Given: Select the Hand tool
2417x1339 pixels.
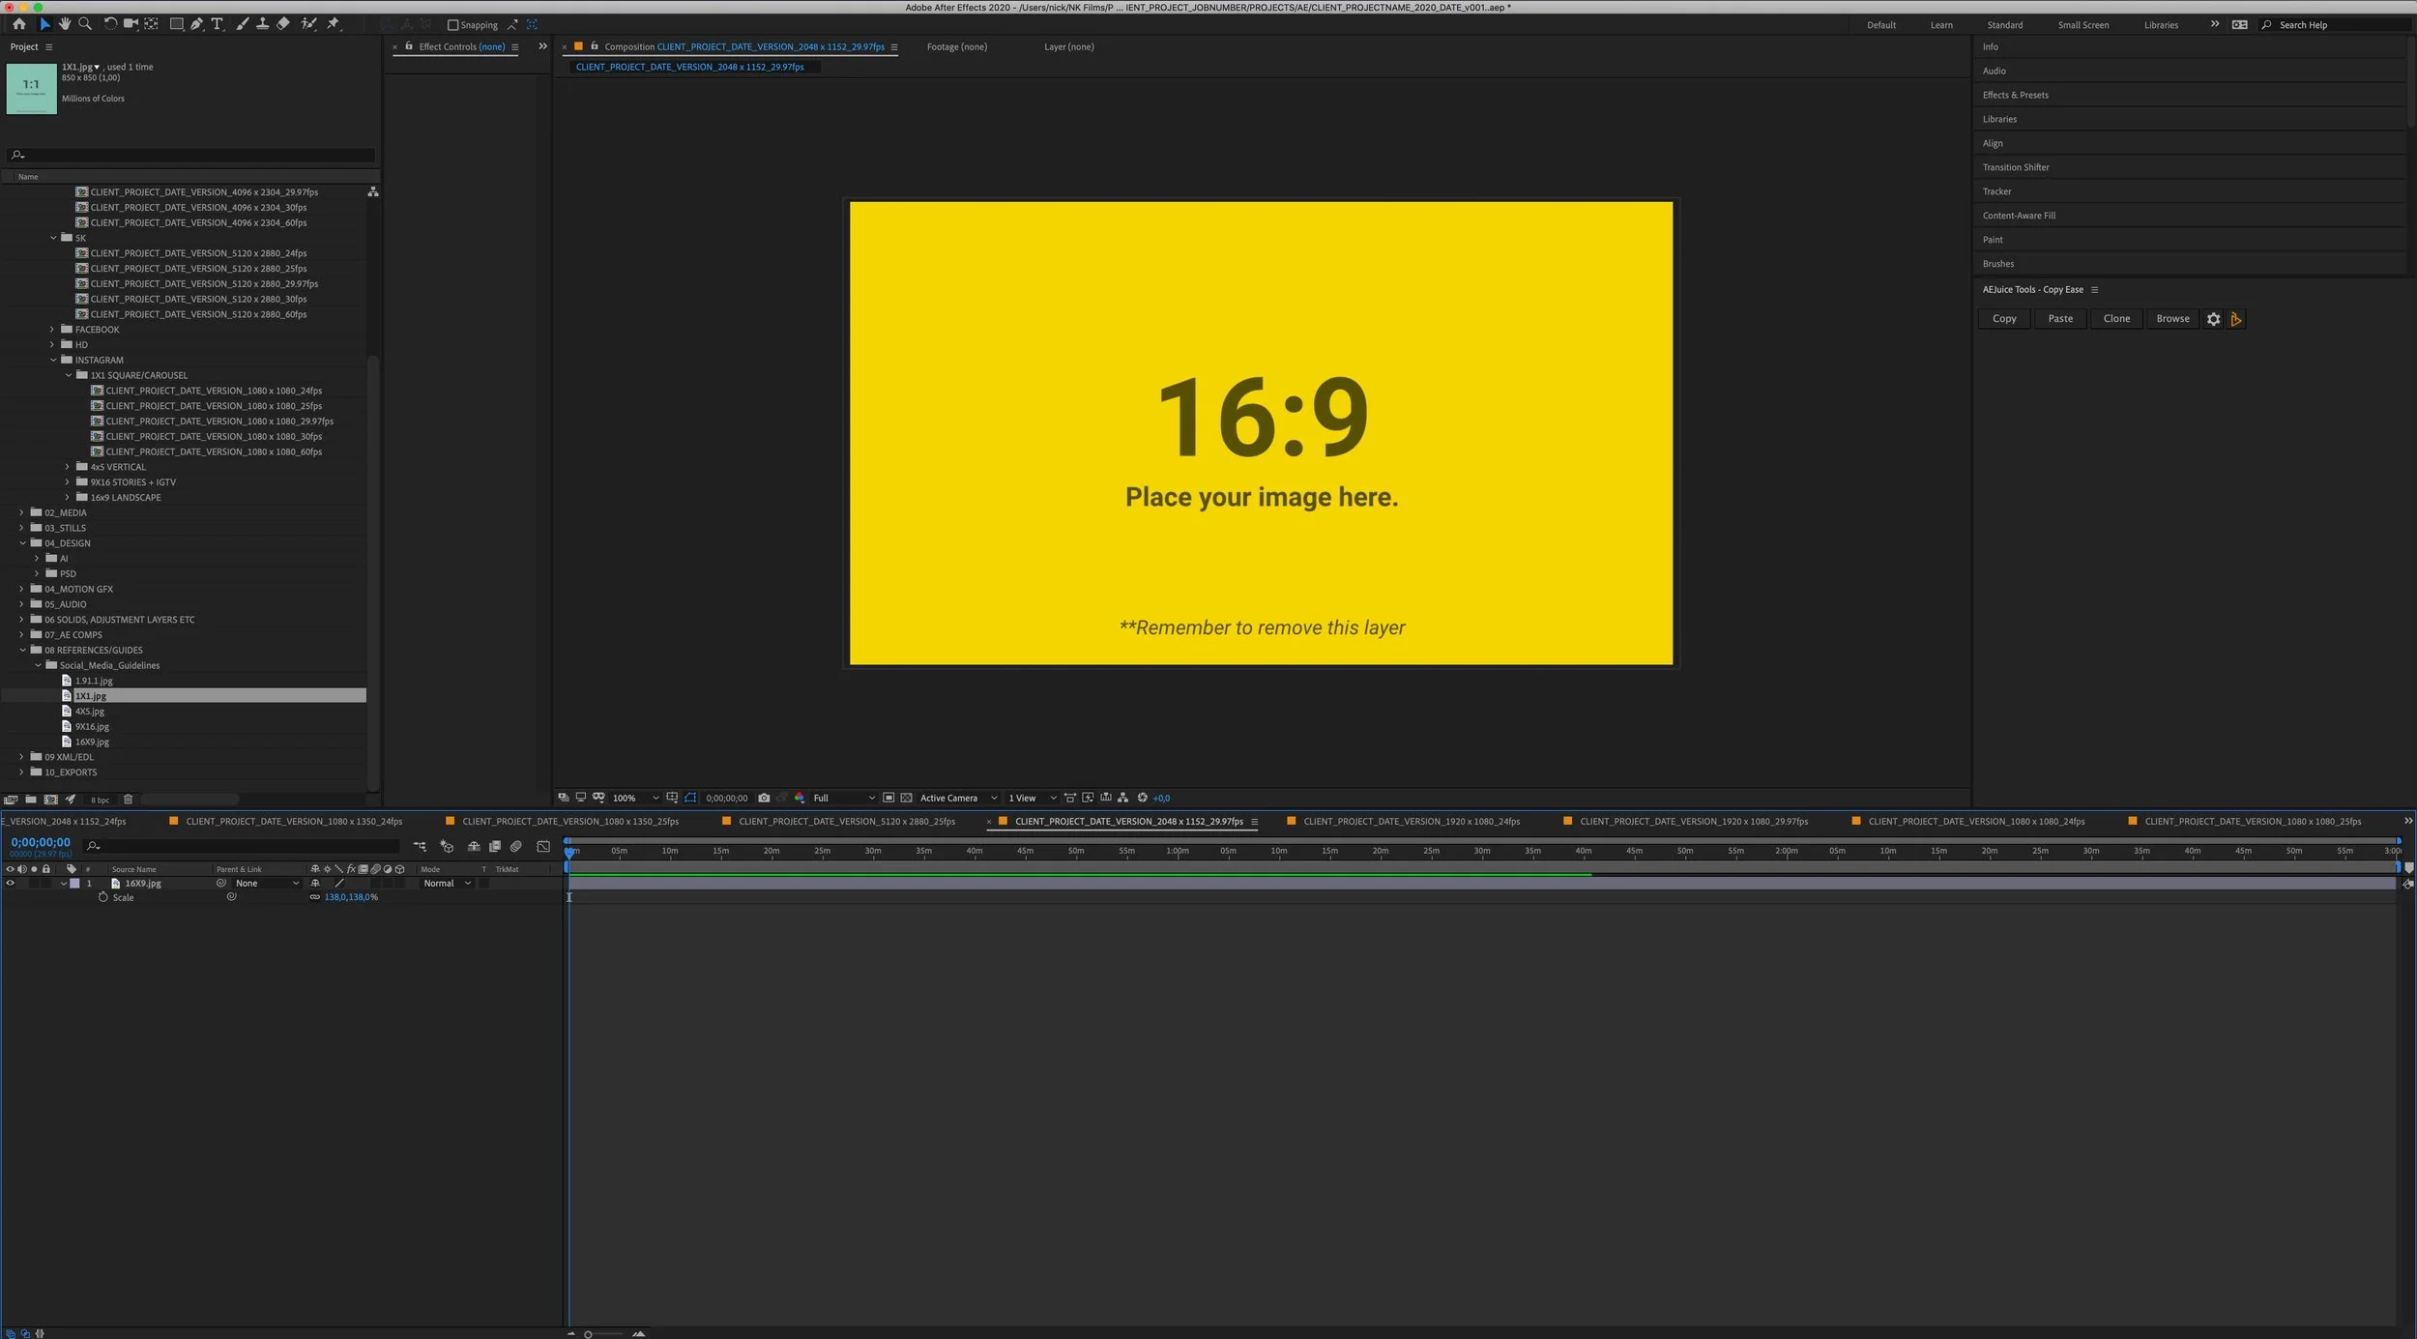Looking at the screenshot, I should point(65,24).
